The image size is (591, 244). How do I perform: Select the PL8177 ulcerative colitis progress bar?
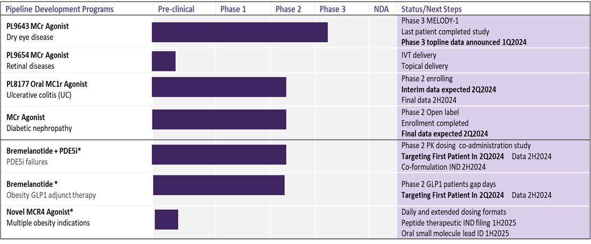click(219, 87)
